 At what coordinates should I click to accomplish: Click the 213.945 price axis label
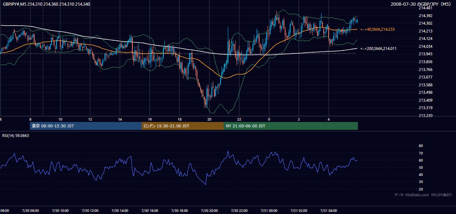425,54
